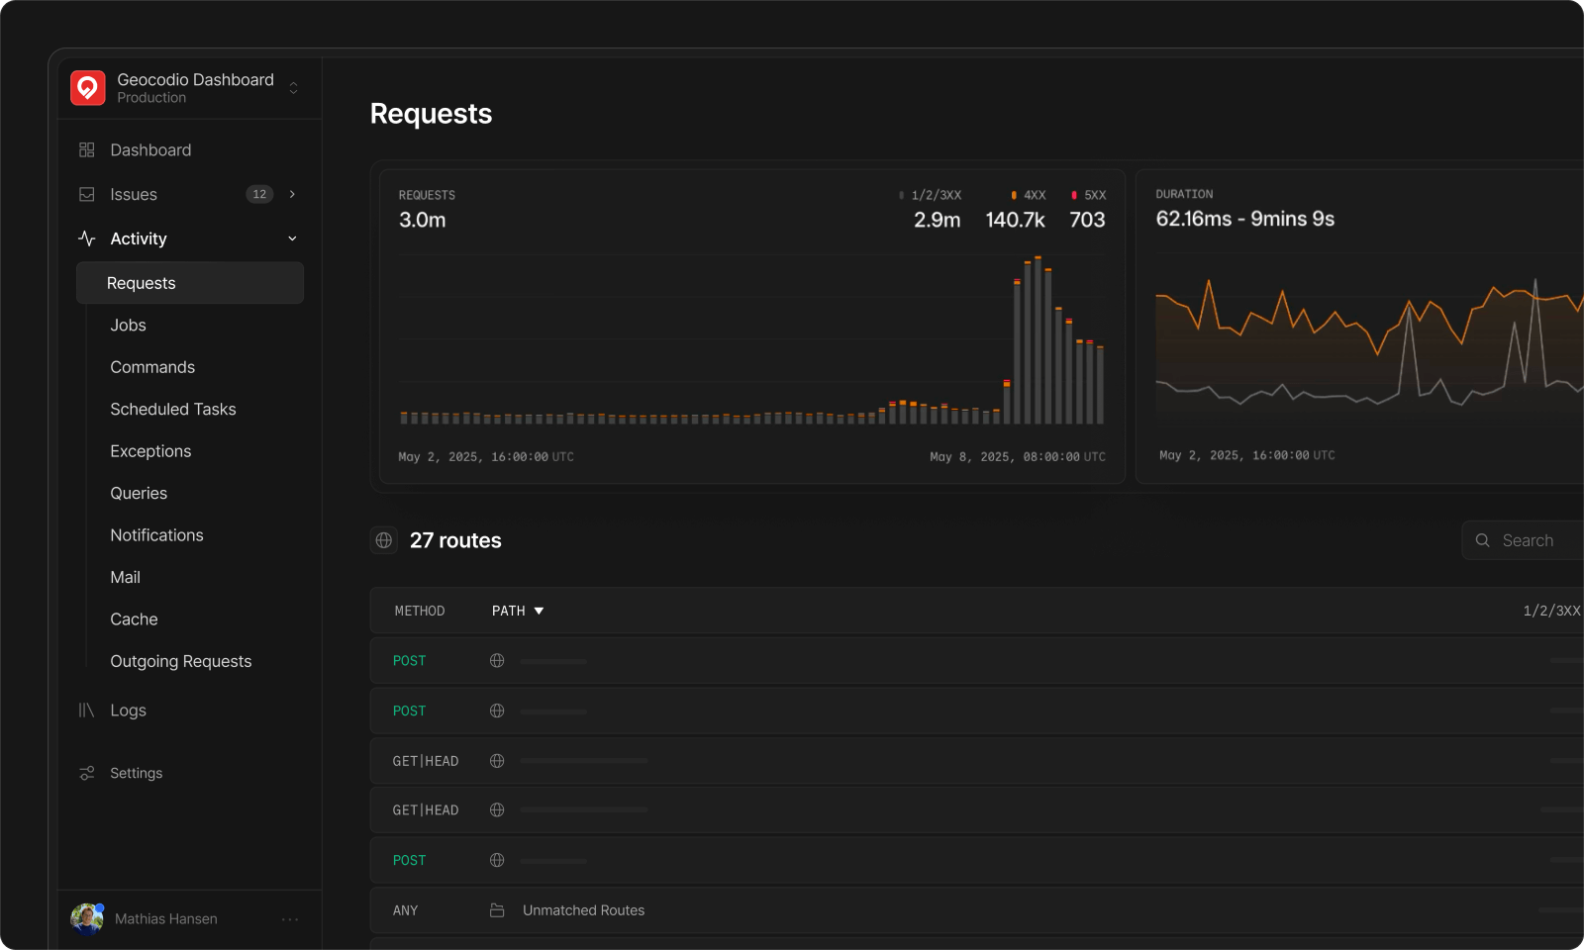
Task: Click the Settings sliders icon
Action: pos(87,773)
